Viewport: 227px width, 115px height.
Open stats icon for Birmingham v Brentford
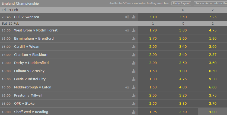(134, 39)
